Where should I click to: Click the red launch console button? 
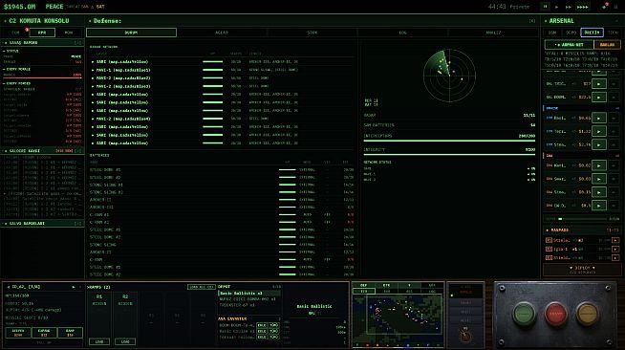pos(555,314)
